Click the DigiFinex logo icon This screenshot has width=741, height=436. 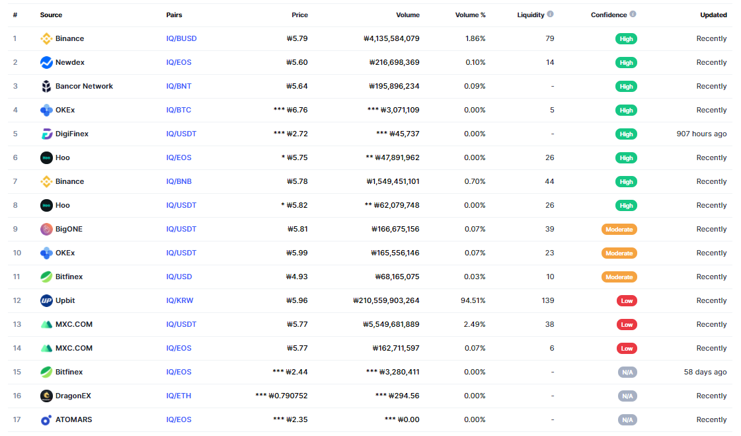tap(46, 134)
